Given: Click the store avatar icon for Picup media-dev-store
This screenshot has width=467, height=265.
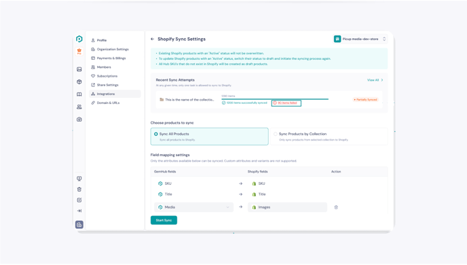Looking at the screenshot, I should pos(337,39).
